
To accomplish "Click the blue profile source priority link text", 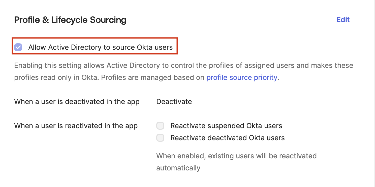I will coord(242,77).
